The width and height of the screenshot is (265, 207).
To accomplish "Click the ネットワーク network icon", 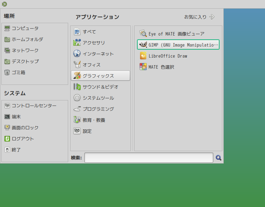I will point(7,50).
